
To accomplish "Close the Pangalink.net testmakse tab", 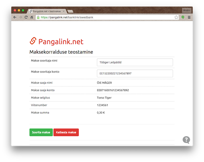I will click(63, 11).
